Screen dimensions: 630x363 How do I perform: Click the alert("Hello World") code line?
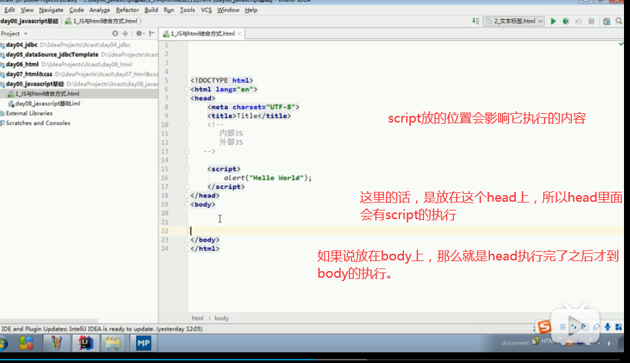coord(267,178)
